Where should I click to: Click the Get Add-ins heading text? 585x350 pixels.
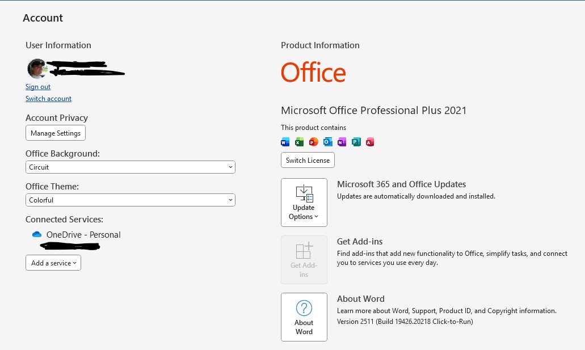(x=360, y=242)
